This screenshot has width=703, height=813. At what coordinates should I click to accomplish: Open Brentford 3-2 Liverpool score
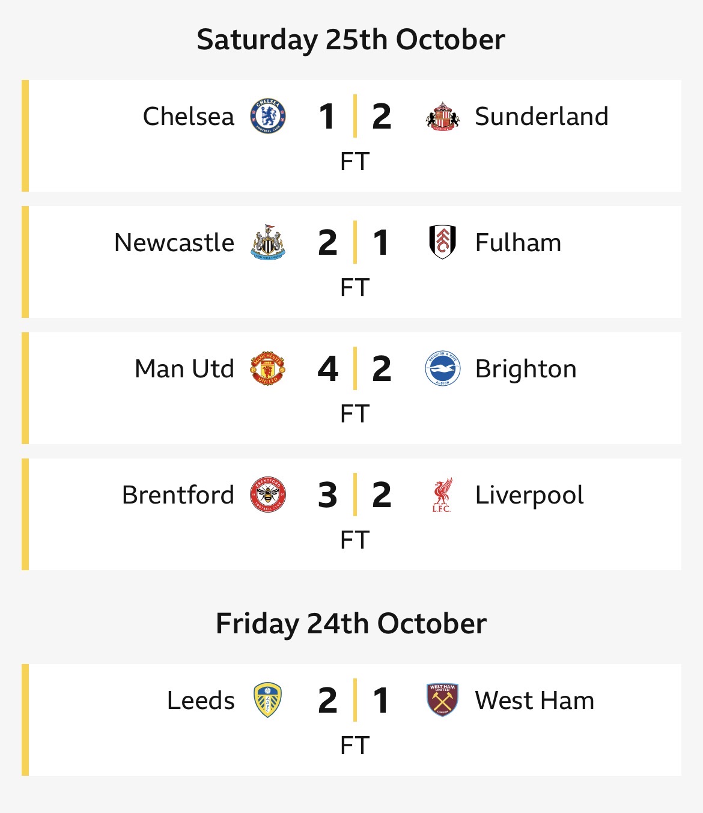pos(355,495)
